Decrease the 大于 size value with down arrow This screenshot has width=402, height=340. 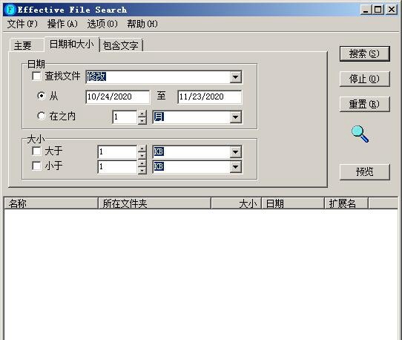(x=142, y=155)
